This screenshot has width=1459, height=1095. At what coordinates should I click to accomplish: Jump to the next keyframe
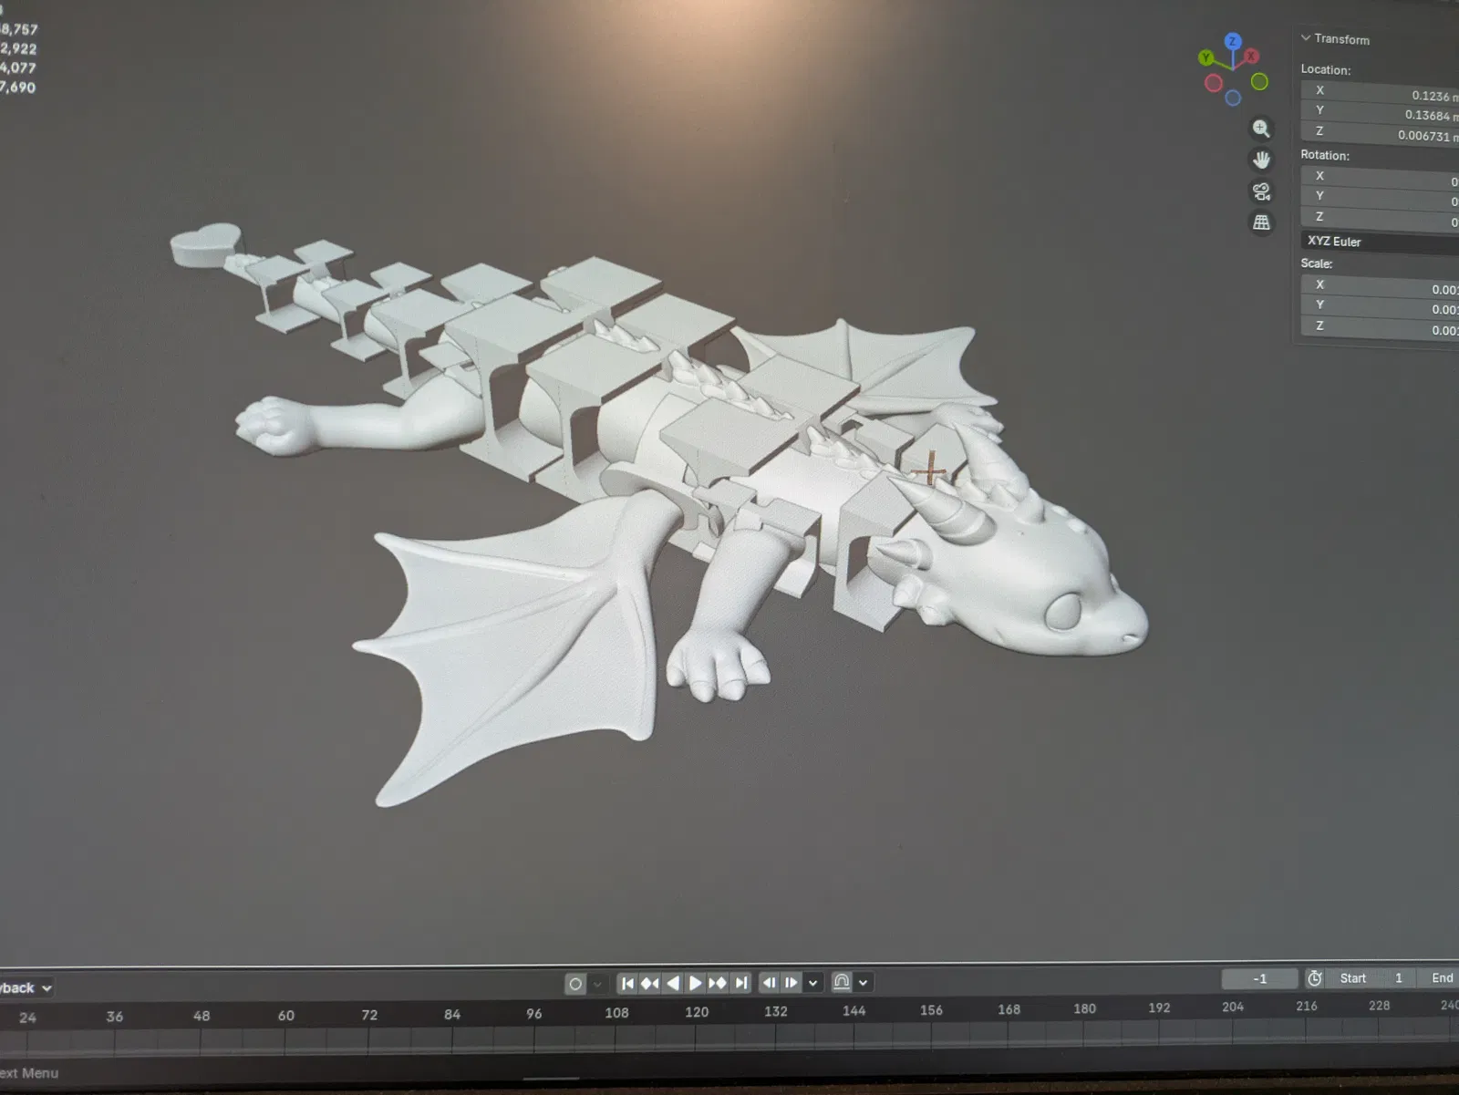coord(718,983)
